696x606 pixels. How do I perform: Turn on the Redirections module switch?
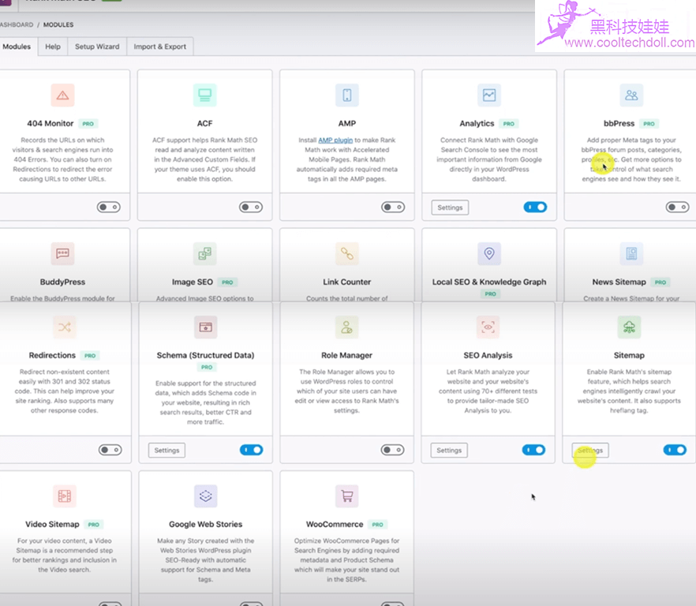click(110, 450)
